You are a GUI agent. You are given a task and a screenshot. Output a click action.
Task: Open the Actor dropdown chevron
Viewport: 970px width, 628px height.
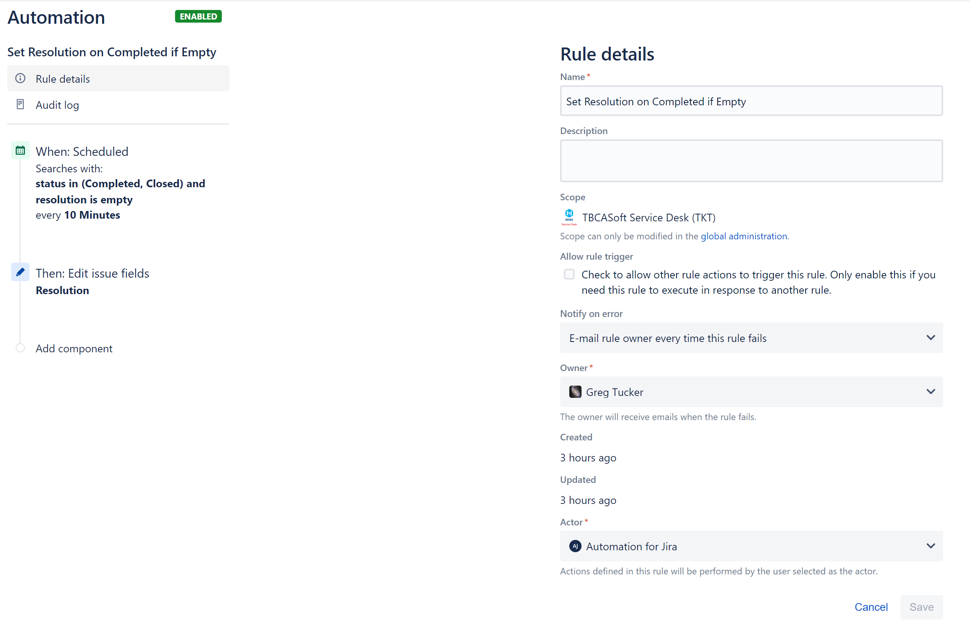tap(931, 546)
